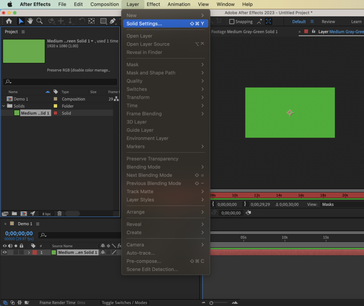This screenshot has width=364, height=306.
Task: Click the Toggle Switches / Modes button
Action: (124, 302)
